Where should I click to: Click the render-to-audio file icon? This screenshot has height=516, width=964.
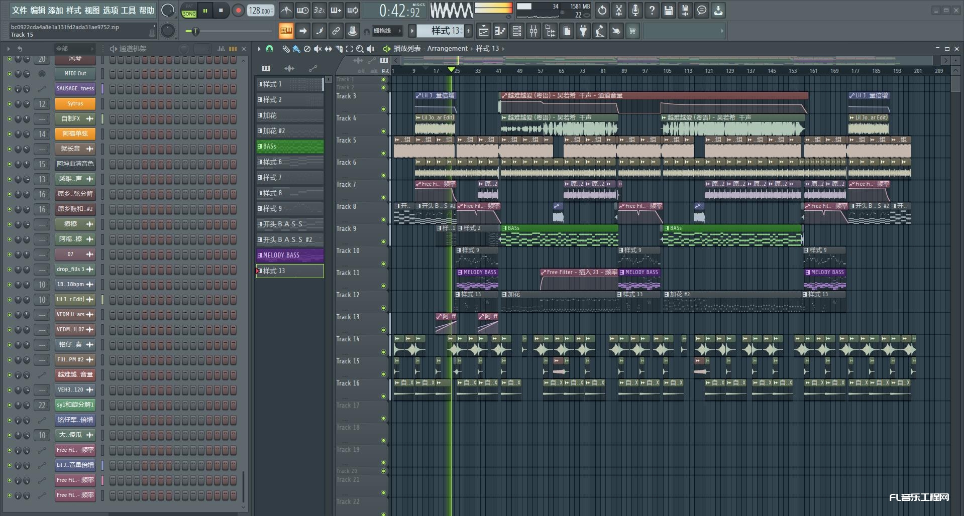(685, 10)
